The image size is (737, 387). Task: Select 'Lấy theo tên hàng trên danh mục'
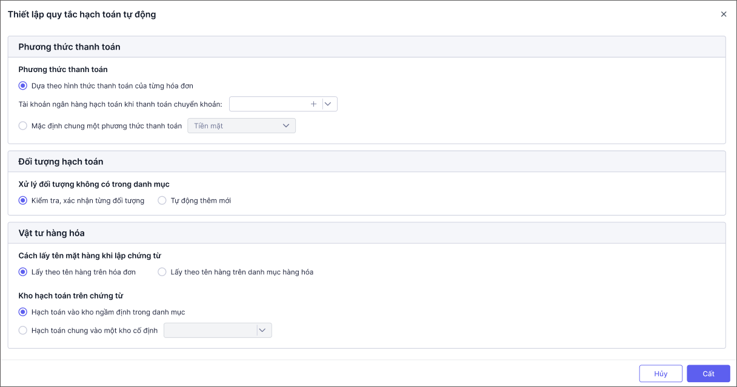tap(162, 272)
